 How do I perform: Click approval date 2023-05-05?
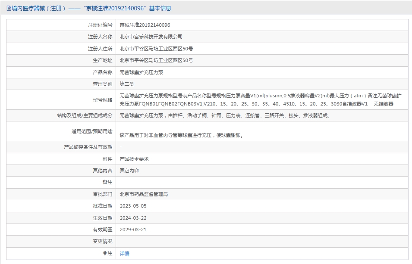point(133,206)
